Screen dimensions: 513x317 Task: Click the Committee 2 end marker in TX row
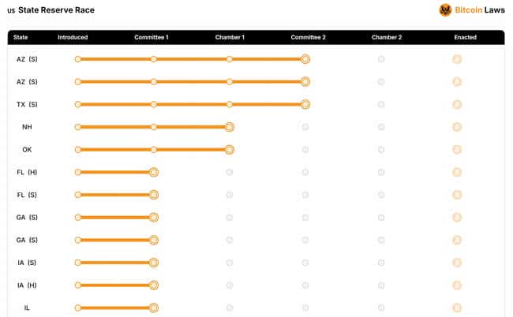[x=305, y=104]
